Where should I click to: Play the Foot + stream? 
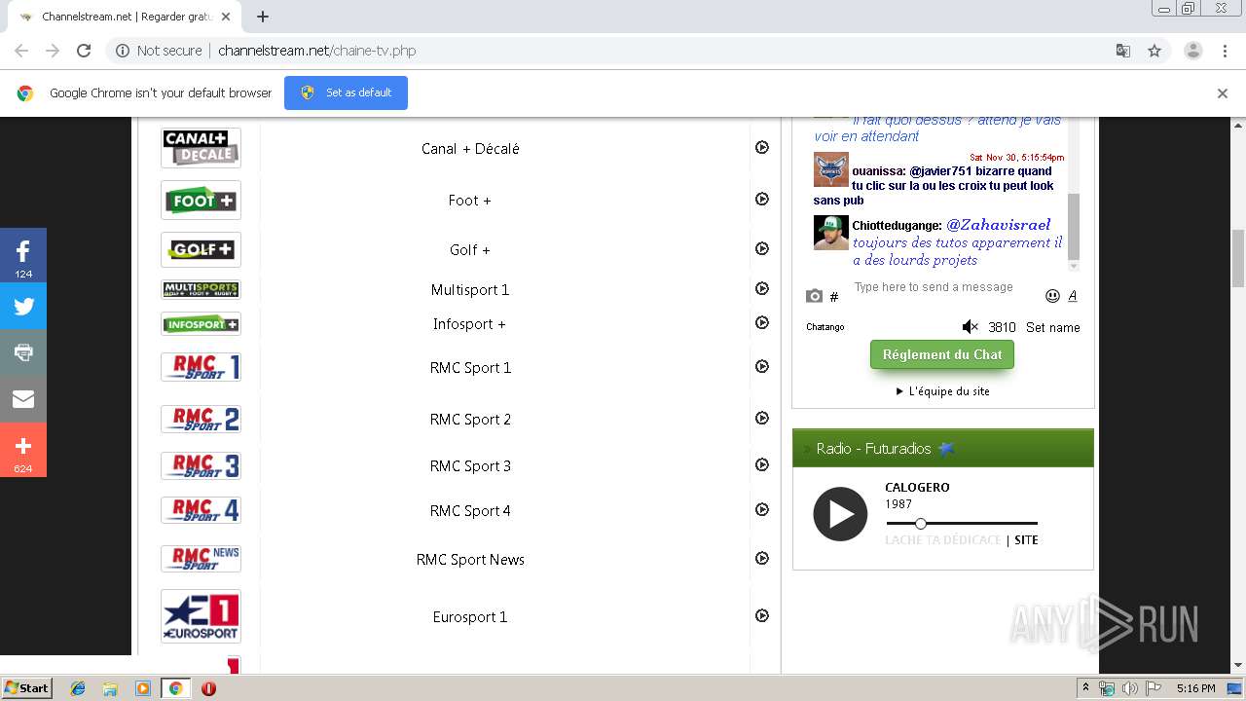tap(762, 199)
